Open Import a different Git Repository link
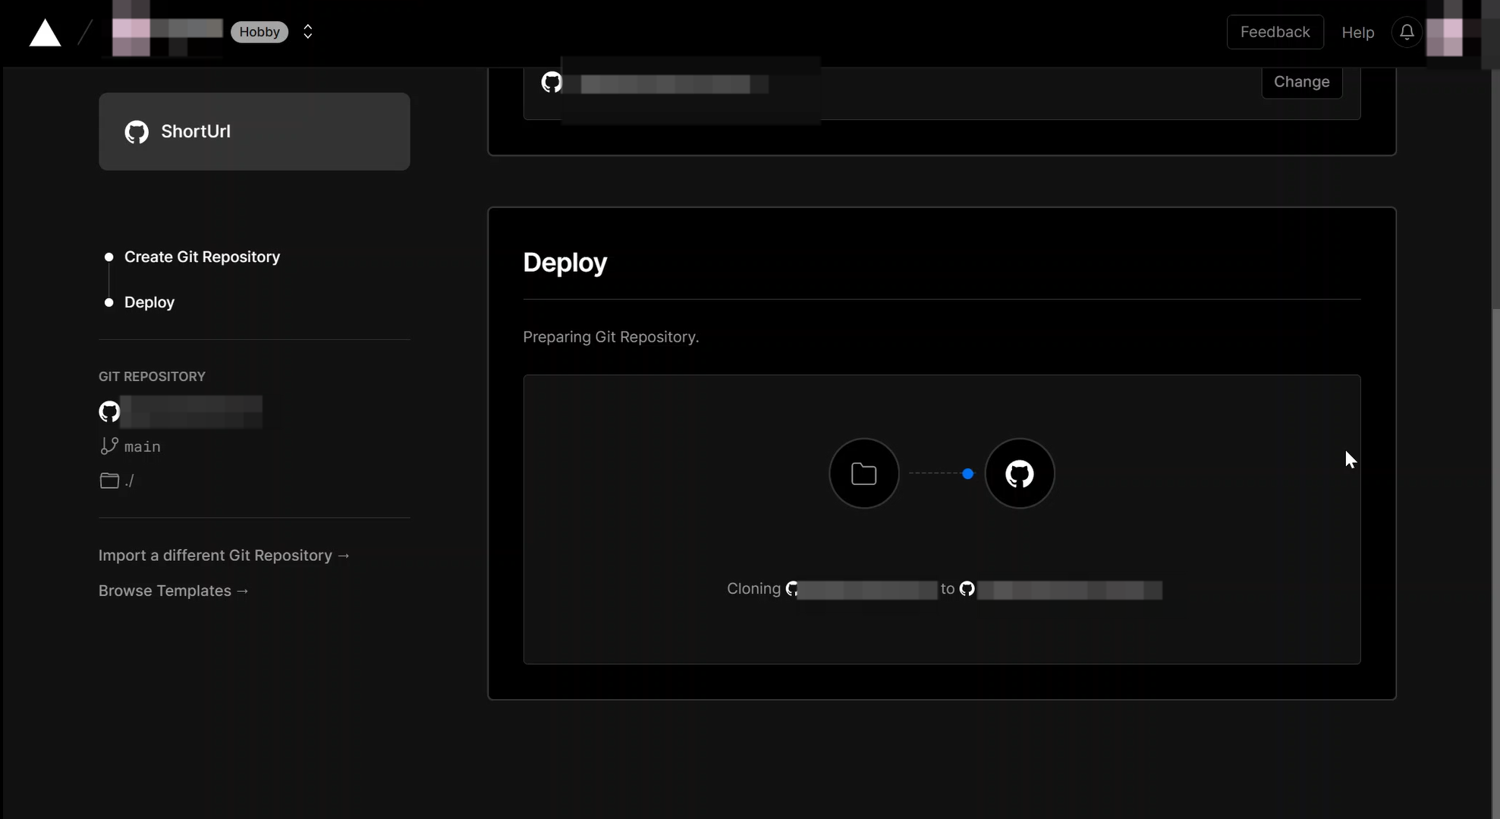Screen dimensions: 1500x819 tap(224, 556)
